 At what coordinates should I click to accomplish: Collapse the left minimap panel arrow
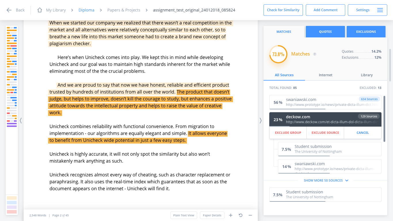pos(21,120)
